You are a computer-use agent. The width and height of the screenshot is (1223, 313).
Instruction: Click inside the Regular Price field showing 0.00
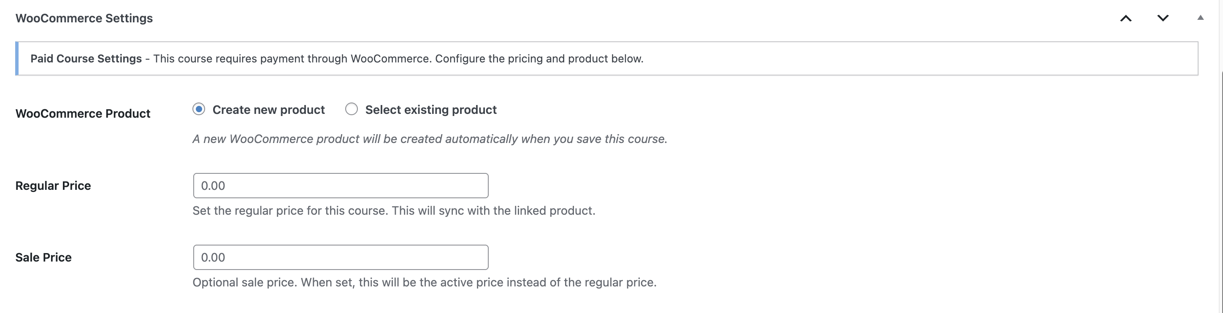pyautogui.click(x=340, y=186)
